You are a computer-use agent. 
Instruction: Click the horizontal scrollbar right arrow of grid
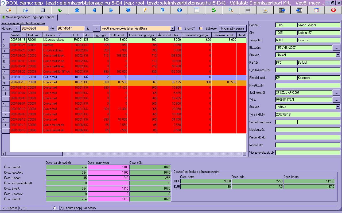click(244, 154)
